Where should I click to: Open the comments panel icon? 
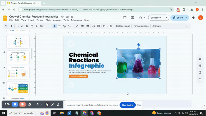tap(132, 18)
